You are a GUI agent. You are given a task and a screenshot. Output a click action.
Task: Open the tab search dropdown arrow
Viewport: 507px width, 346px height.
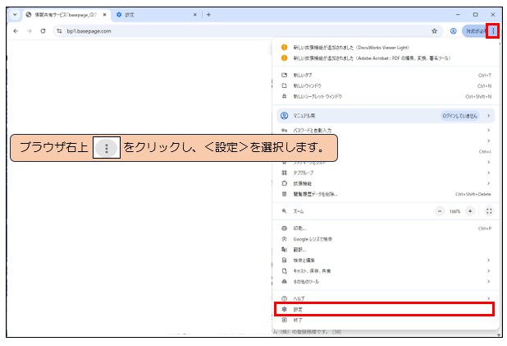click(15, 15)
